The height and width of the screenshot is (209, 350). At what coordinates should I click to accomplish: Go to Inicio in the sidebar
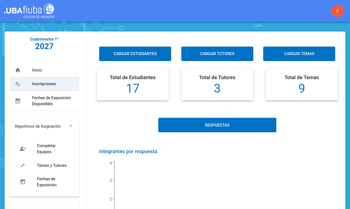click(x=37, y=70)
